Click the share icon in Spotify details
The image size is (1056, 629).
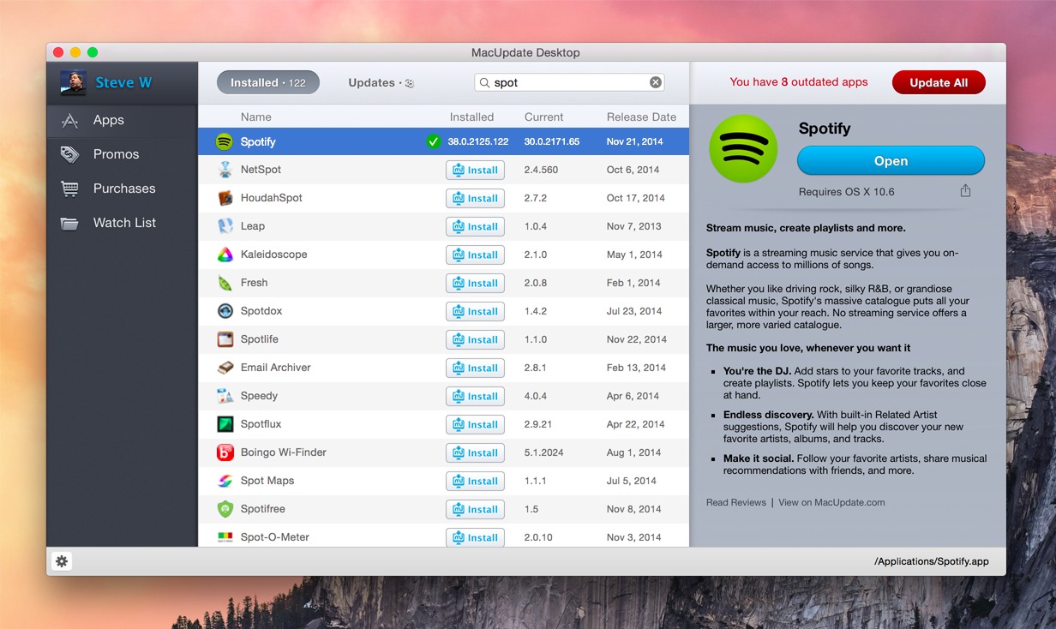point(965,191)
